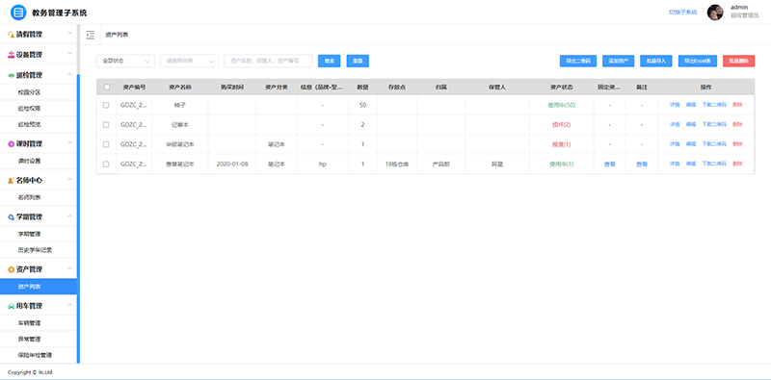Click the 添加资产 button

[x=619, y=61]
